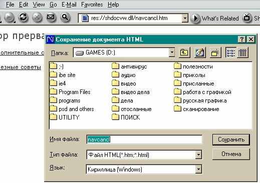Image resolution: width=260 pixels, height=183 pixels.
Task: Open the Go menu
Action: (x=53, y=4)
